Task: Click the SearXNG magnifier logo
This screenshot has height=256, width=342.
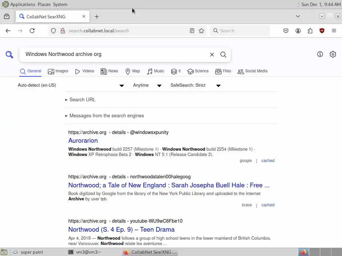Action: (x=9, y=54)
